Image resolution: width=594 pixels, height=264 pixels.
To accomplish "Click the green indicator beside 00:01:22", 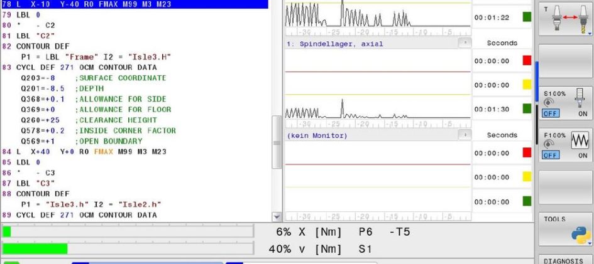I will tap(527, 17).
